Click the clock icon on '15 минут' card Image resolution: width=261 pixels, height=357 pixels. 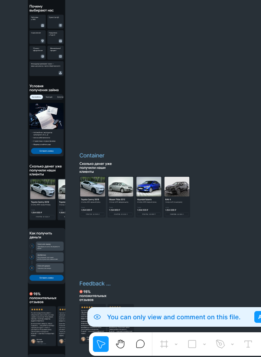tap(43, 57)
